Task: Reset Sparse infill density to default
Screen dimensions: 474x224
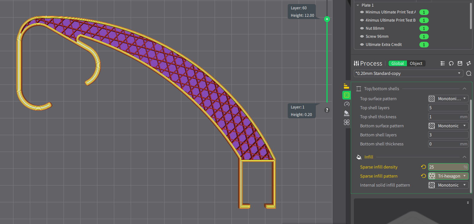Action: pos(423,167)
